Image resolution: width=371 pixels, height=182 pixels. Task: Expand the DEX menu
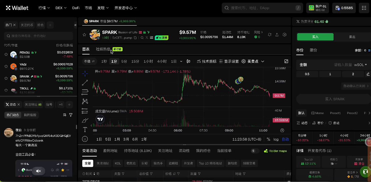(61, 8)
